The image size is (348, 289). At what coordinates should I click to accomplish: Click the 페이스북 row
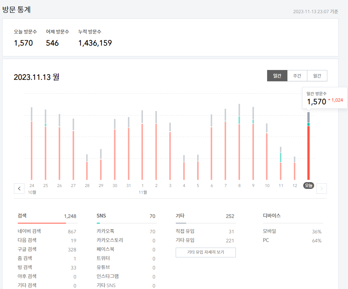pyautogui.click(x=126, y=249)
